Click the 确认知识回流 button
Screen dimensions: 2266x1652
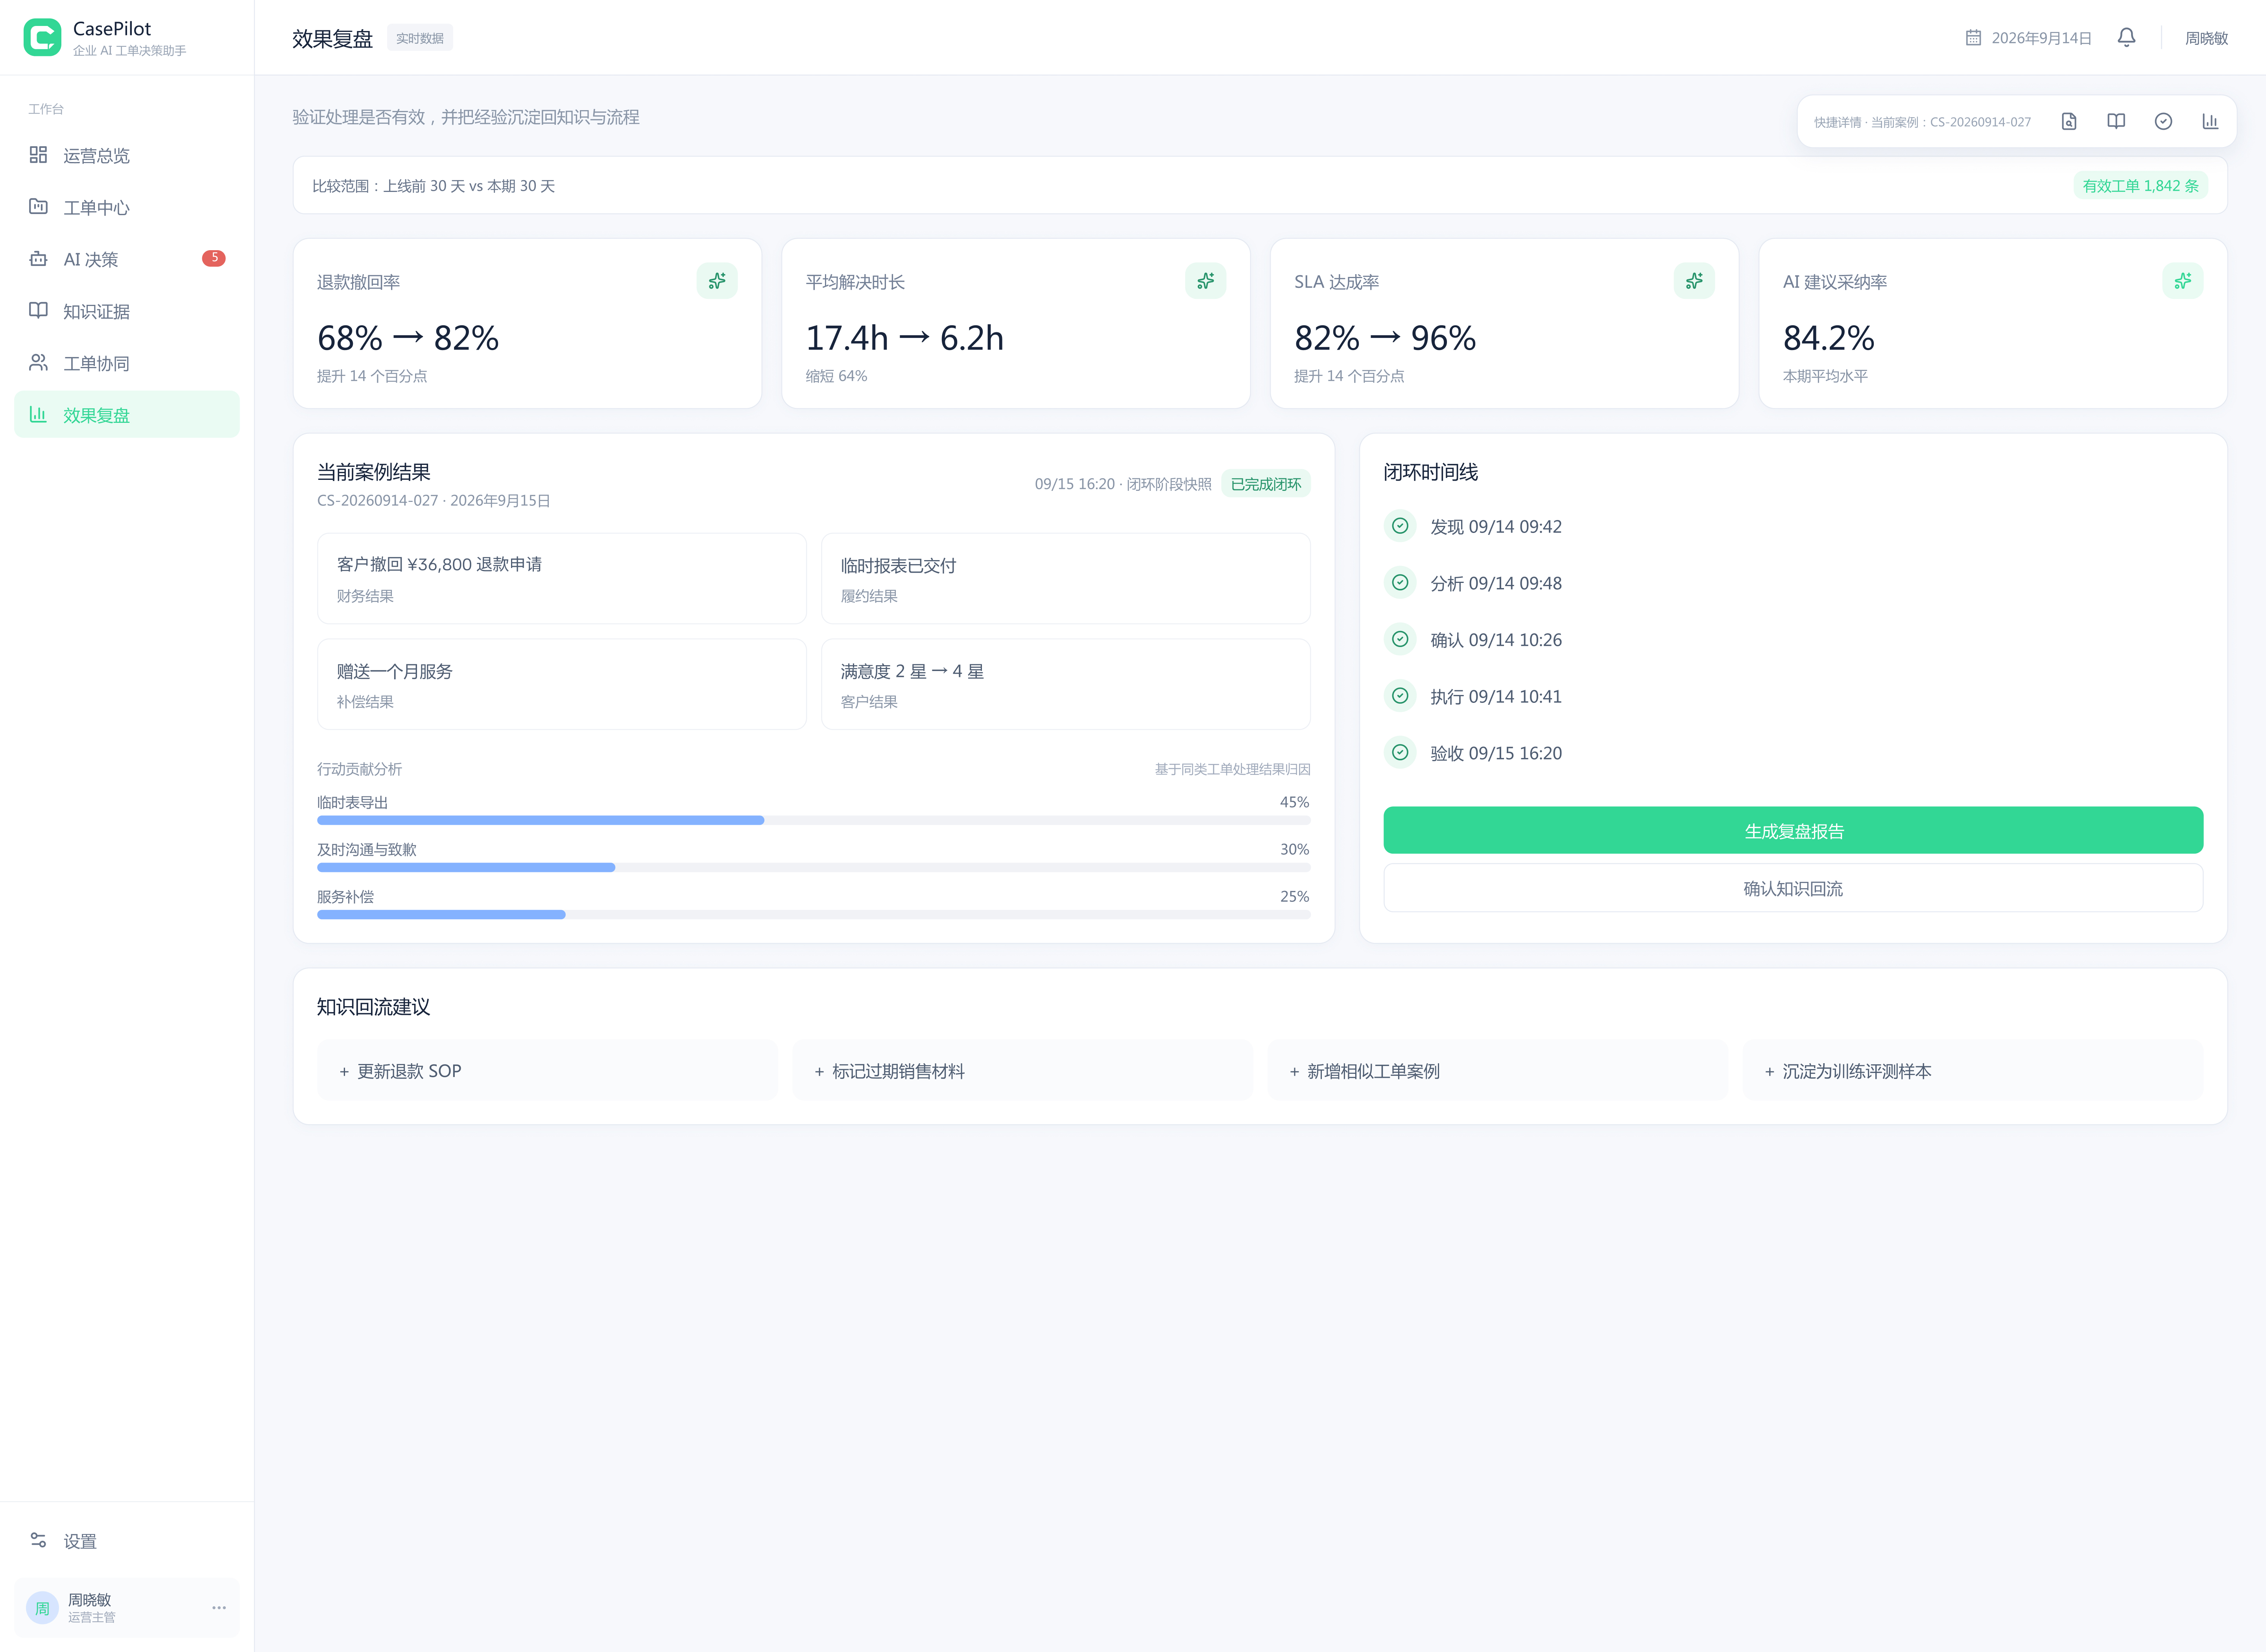coord(1793,888)
